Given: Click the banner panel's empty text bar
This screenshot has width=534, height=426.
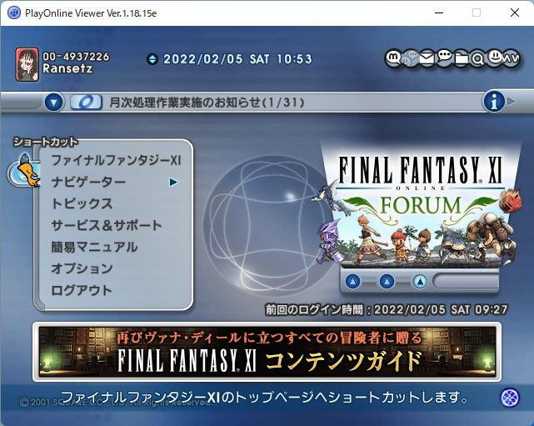Looking at the screenshot, I should click(x=466, y=282).
